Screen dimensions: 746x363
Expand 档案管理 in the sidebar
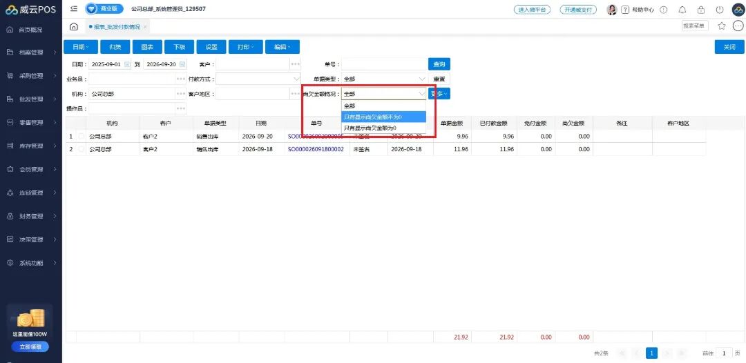(x=31, y=52)
